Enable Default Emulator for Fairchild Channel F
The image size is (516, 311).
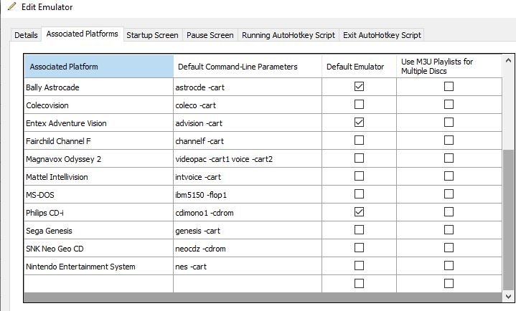pyautogui.click(x=359, y=140)
